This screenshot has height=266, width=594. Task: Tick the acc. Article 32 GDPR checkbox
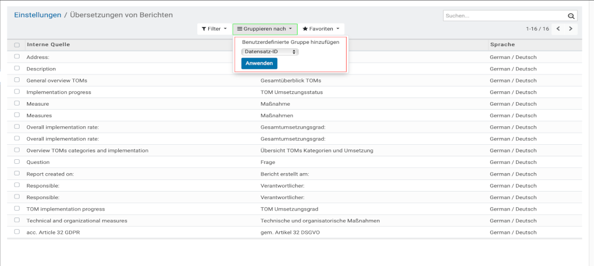(17, 232)
